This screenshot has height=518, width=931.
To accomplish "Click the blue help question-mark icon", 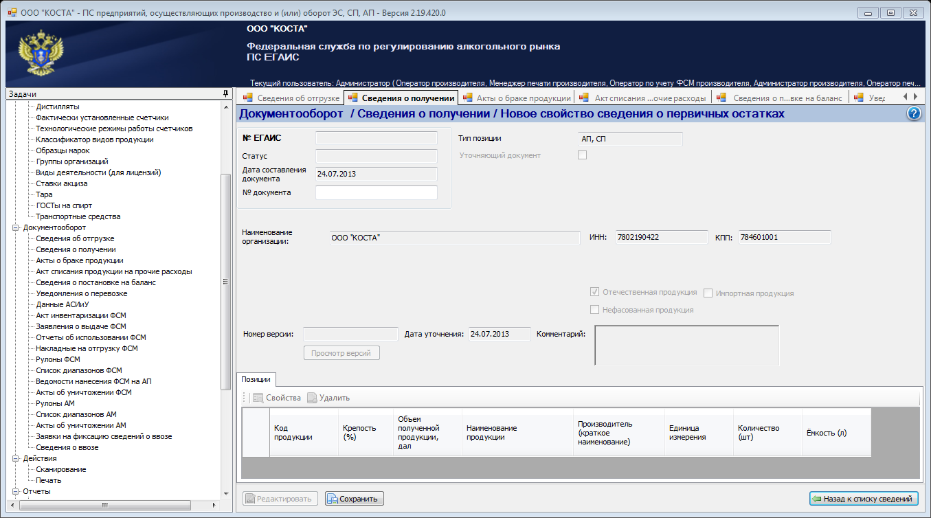I will 914,114.
